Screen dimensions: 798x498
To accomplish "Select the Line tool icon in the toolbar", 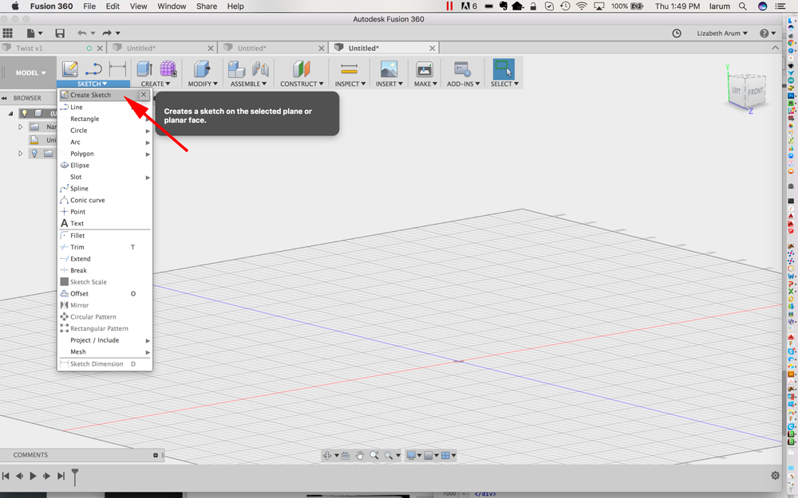I will (94, 69).
